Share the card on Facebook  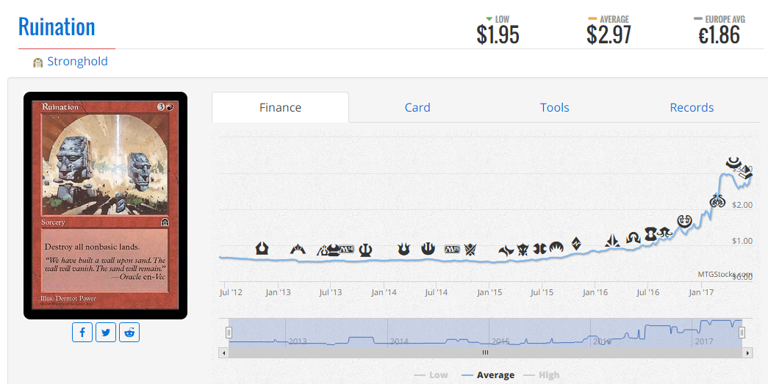[82, 332]
